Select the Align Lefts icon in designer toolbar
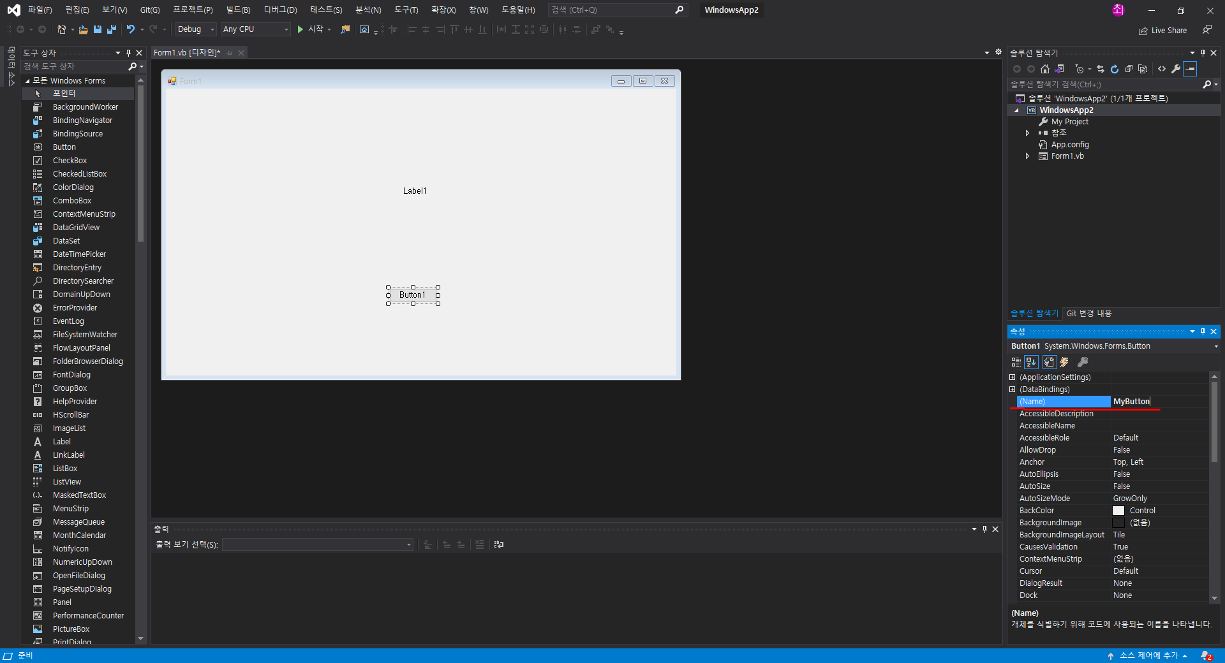Screen dimensions: 1225x663 (412, 29)
